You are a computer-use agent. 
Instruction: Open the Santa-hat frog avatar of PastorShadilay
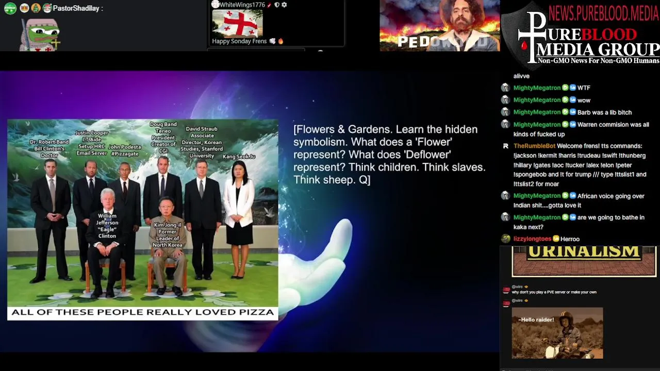pos(47,8)
